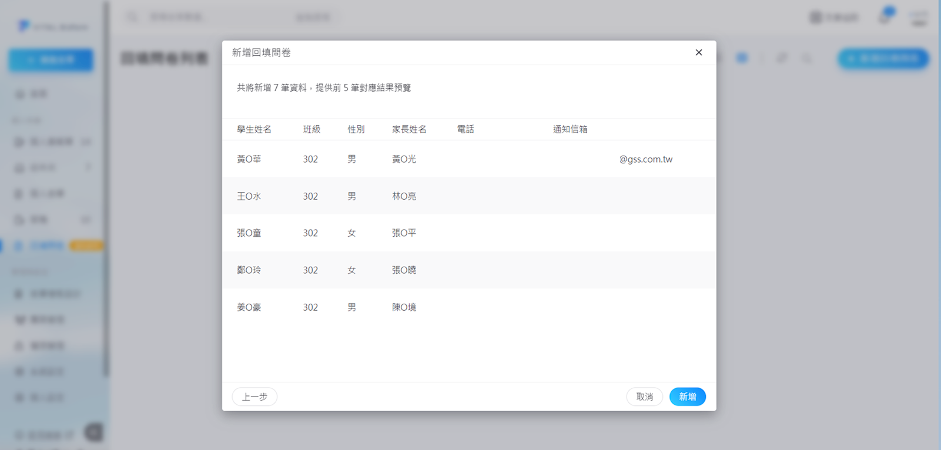Click the student name 張O童
The width and height of the screenshot is (941, 450).
[x=249, y=233]
